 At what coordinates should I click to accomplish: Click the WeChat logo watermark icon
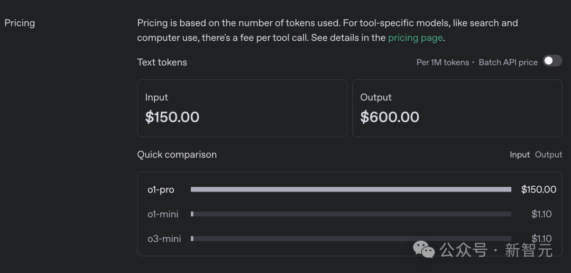pyautogui.click(x=424, y=249)
